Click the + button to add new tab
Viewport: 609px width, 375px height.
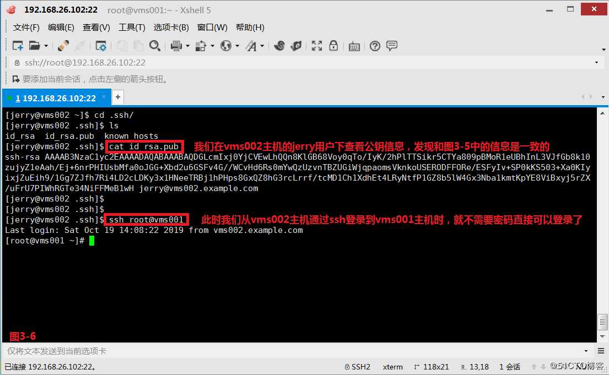click(117, 97)
